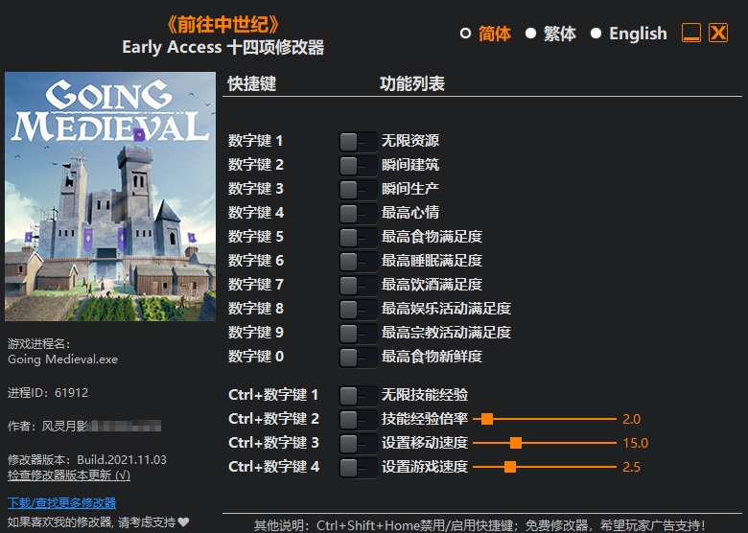Toggle 最高心情 switch
748x533 pixels.
(x=358, y=213)
